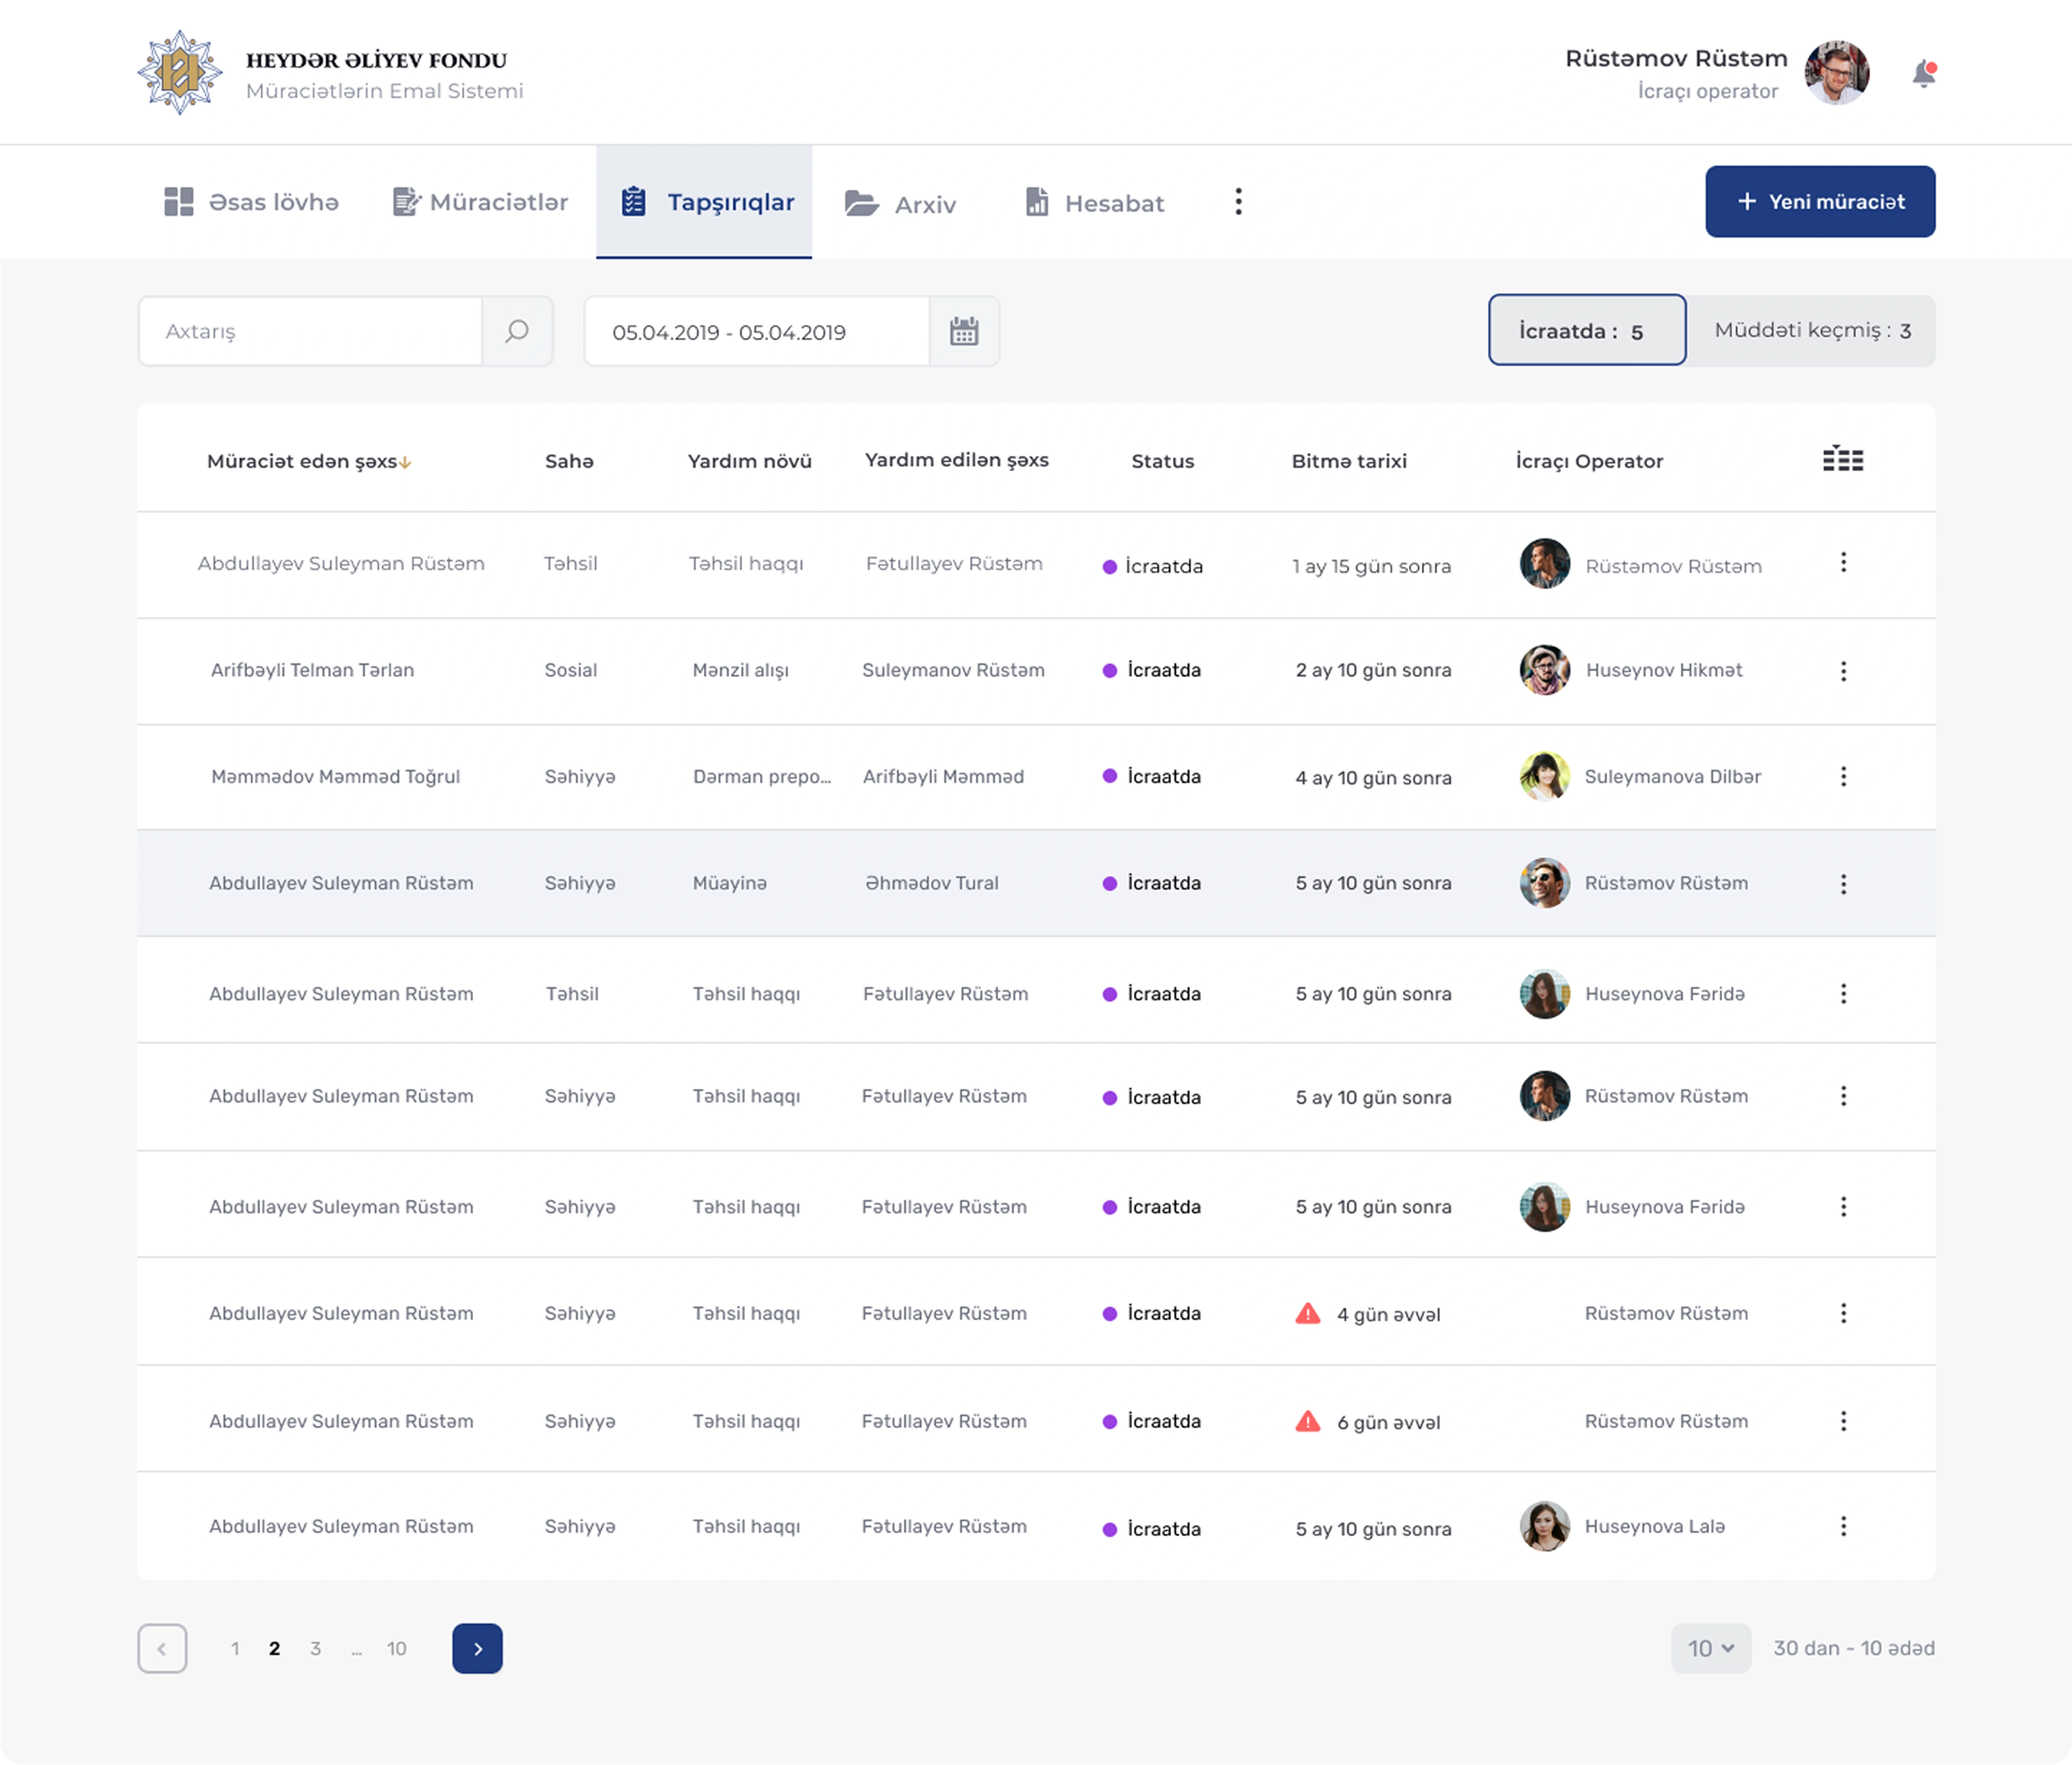Image resolution: width=2072 pixels, height=1765 pixels.
Task: Open the Arxiv tab
Action: coord(901,204)
